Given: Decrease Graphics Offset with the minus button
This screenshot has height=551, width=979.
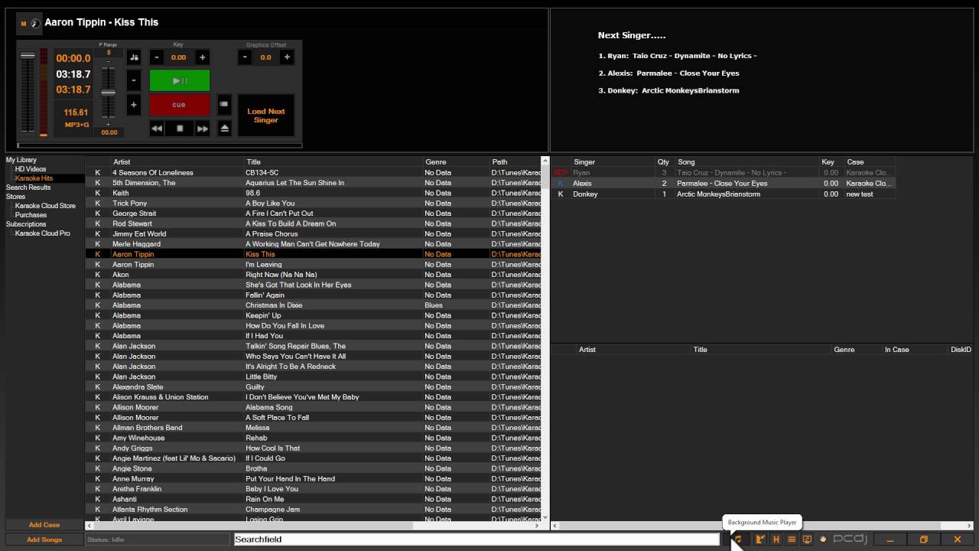Looking at the screenshot, I should click(x=245, y=57).
